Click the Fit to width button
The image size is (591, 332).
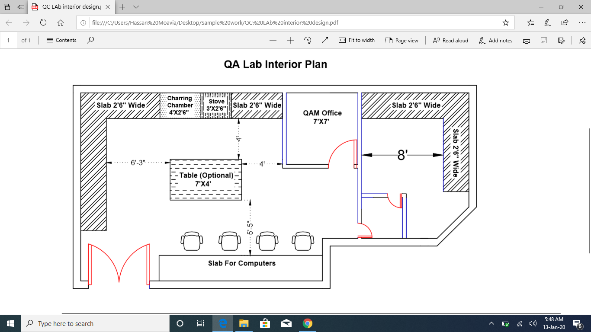click(x=357, y=40)
